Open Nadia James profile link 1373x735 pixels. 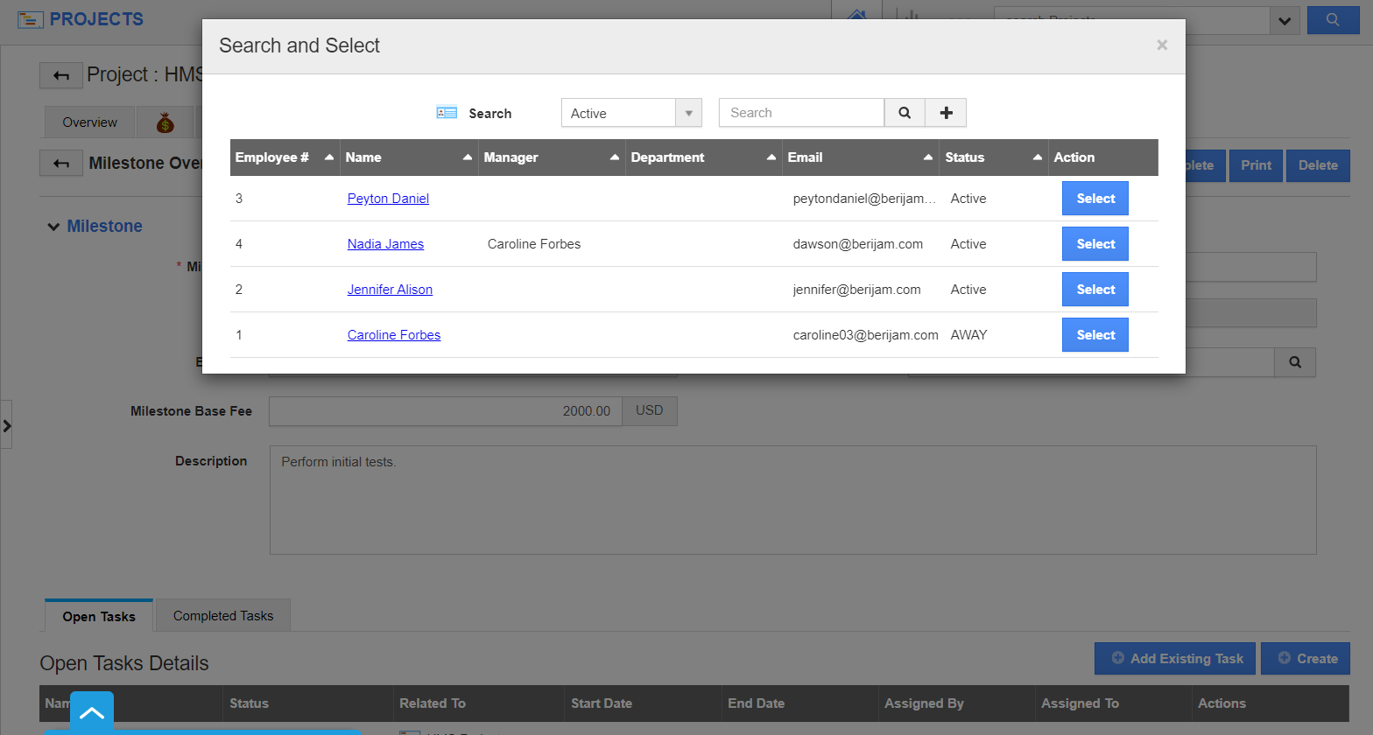point(385,244)
